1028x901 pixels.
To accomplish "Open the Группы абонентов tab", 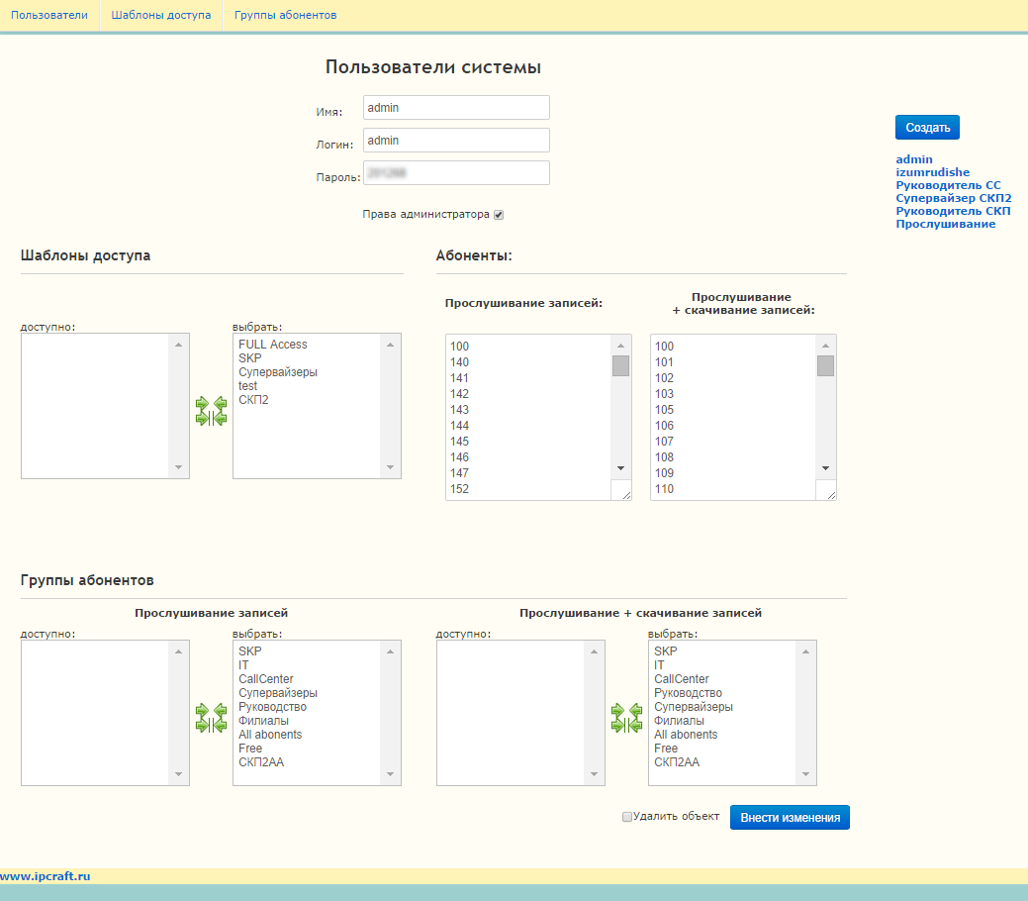I will [x=285, y=15].
